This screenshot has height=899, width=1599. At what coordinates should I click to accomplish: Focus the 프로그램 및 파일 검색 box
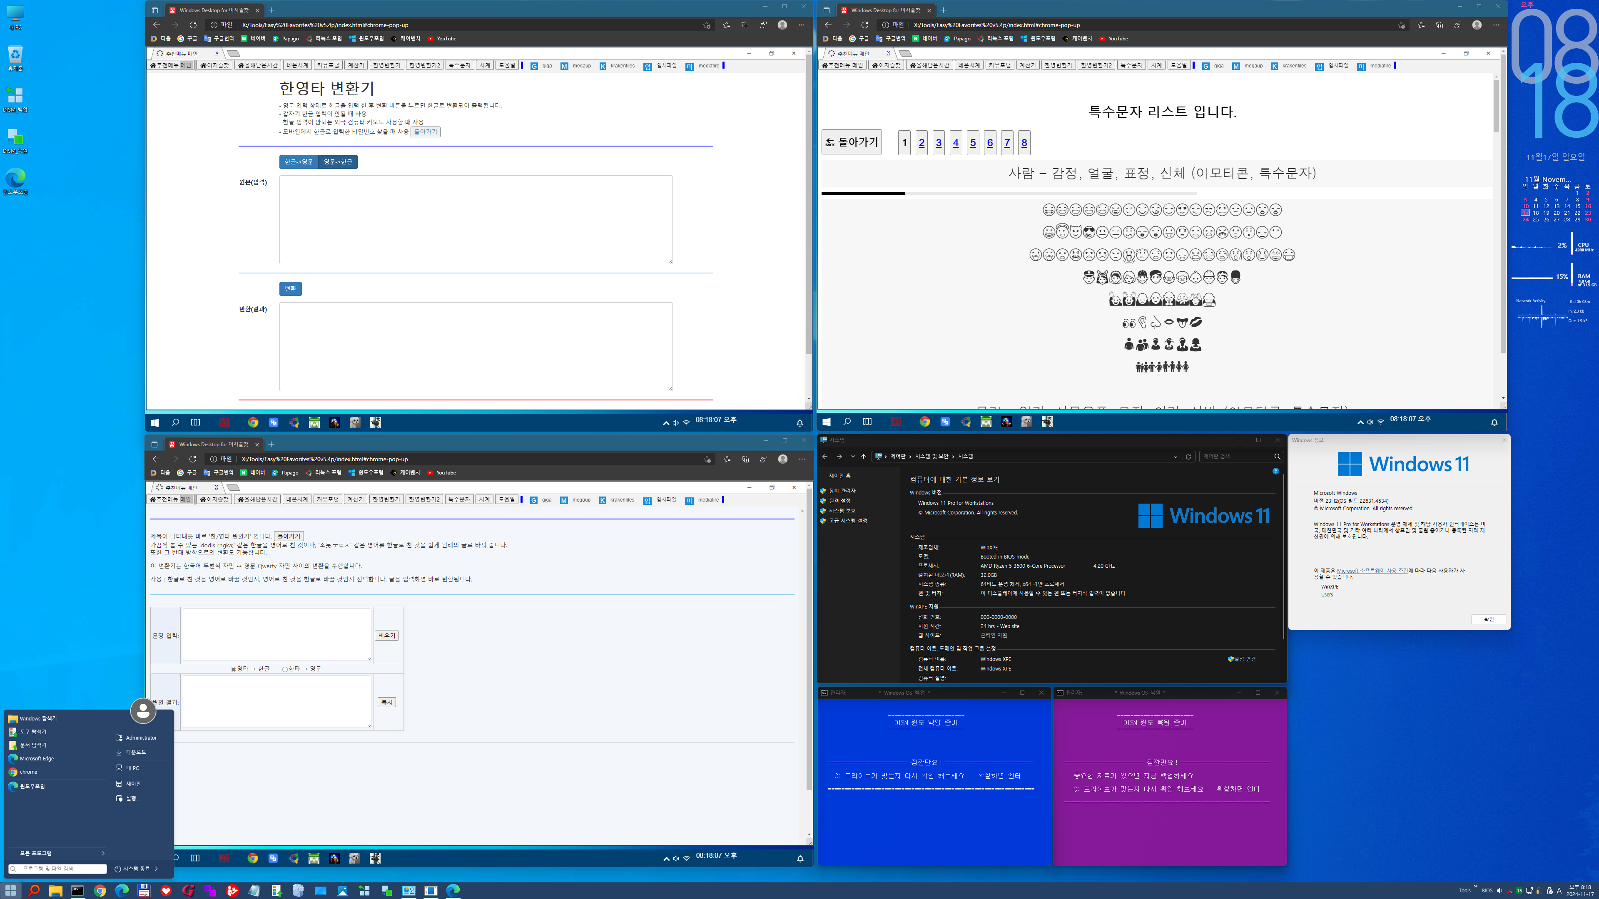[58, 869]
